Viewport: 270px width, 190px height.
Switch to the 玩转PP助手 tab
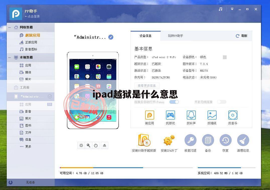point(175,36)
